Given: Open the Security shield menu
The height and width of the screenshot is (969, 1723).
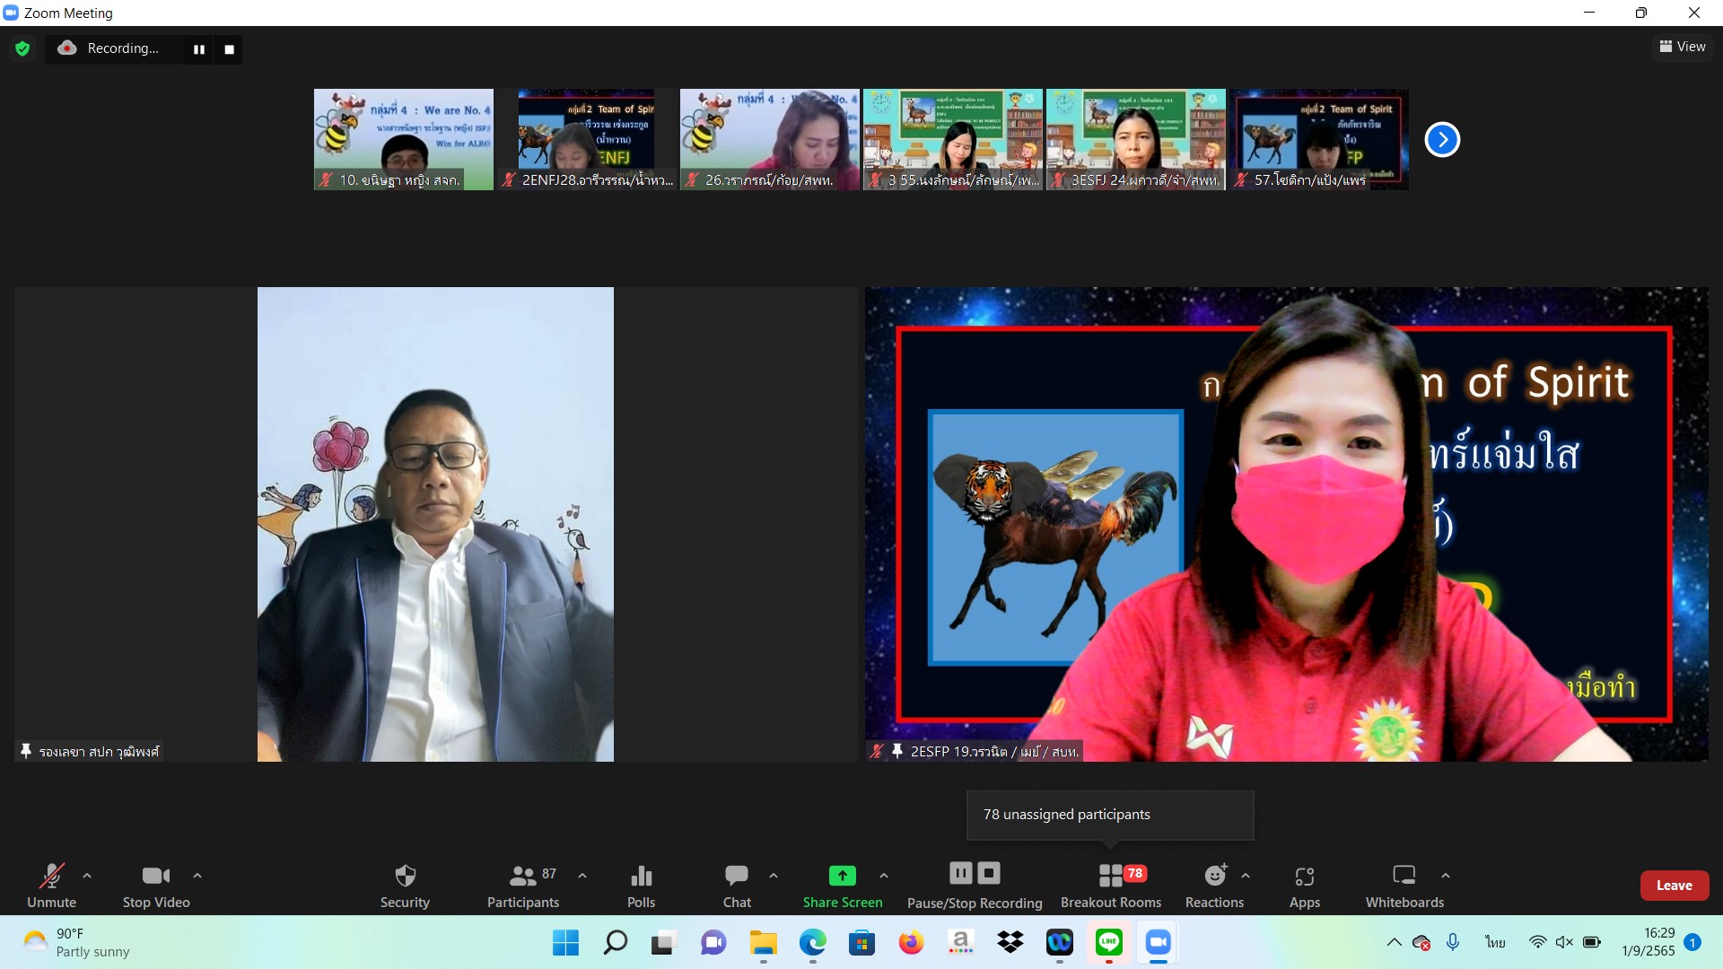Looking at the screenshot, I should [x=405, y=885].
